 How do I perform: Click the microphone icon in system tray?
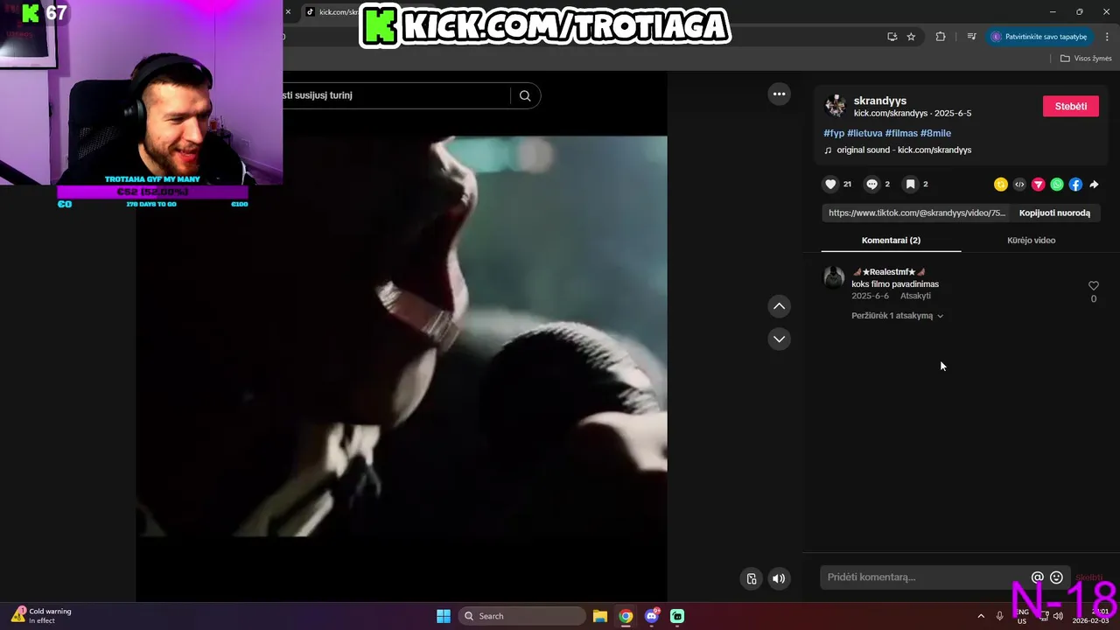(x=1000, y=616)
